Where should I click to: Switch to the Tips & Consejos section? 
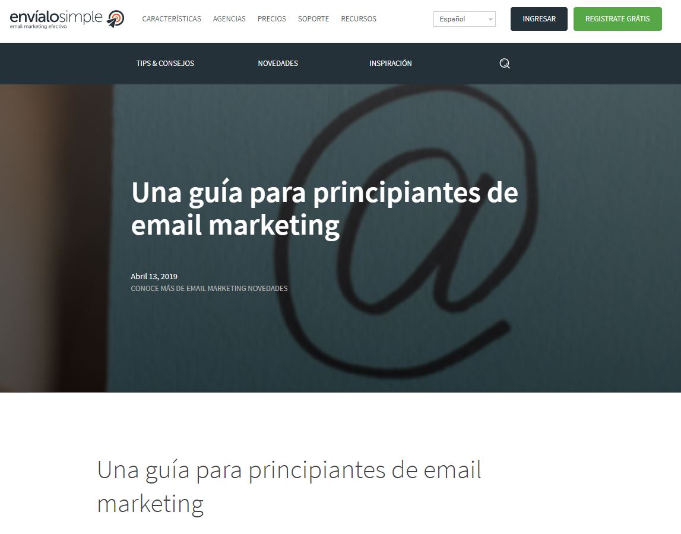tap(165, 64)
